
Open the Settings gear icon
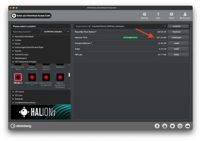coord(144,14)
